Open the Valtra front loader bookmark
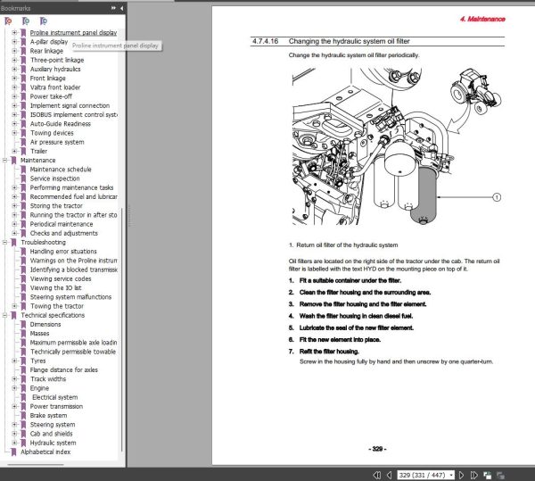Image resolution: width=535 pixels, height=481 pixels. (55, 87)
